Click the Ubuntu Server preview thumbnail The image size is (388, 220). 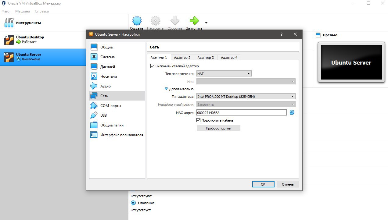point(351,62)
